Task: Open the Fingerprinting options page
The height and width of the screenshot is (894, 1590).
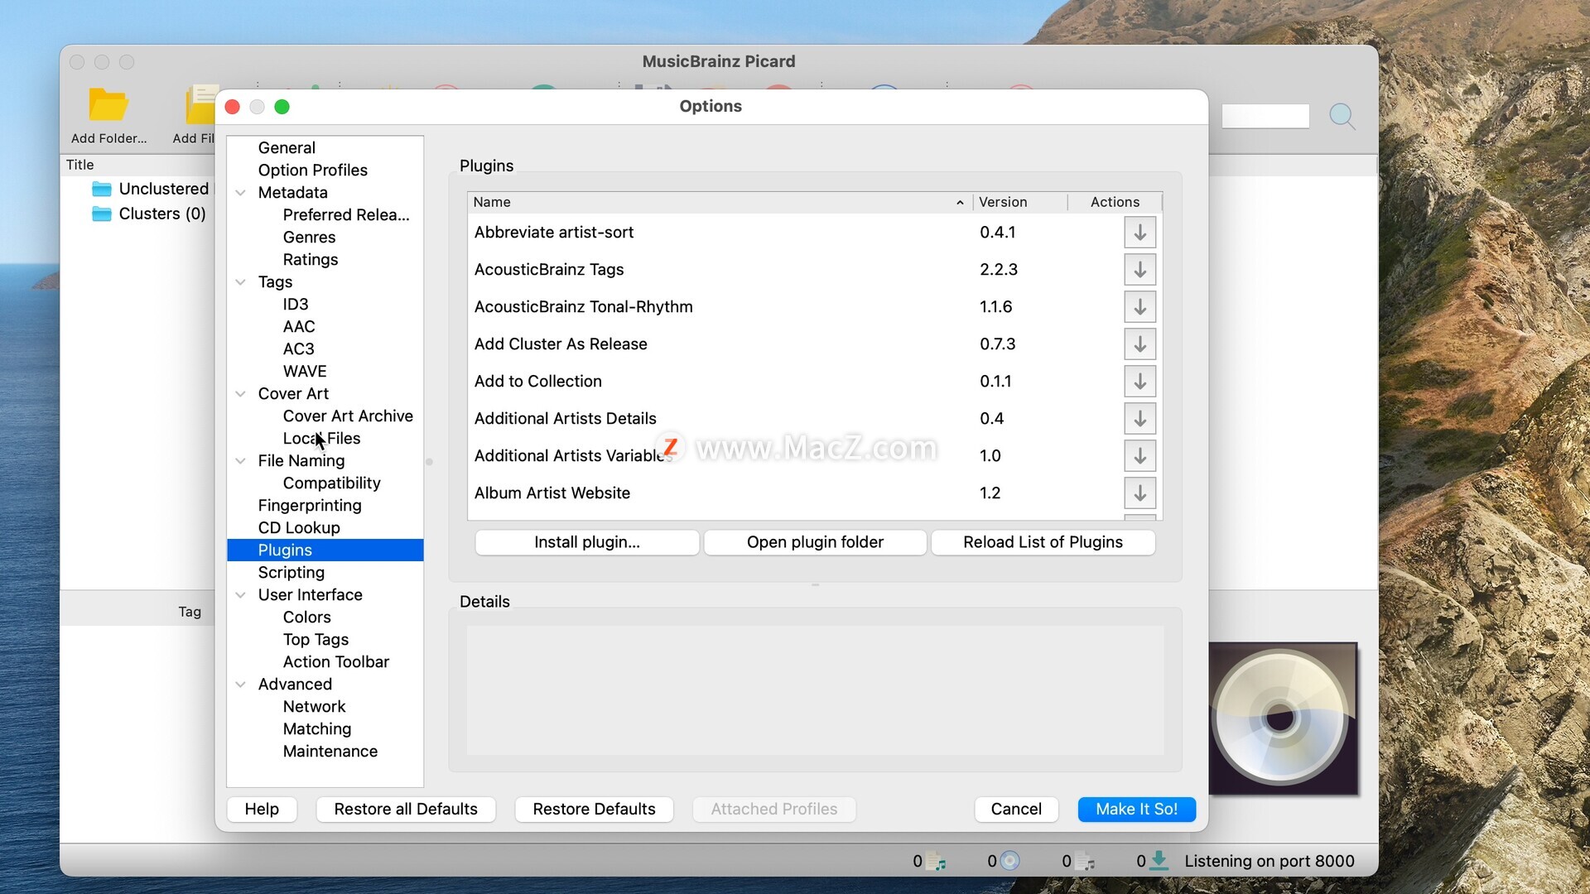Action: 310,506
